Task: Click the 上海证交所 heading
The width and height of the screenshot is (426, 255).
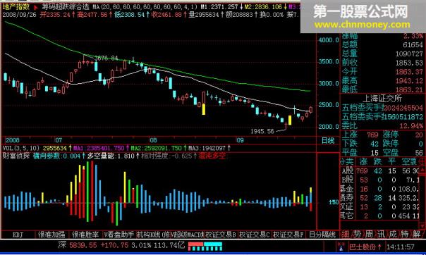Action: pos(382,99)
